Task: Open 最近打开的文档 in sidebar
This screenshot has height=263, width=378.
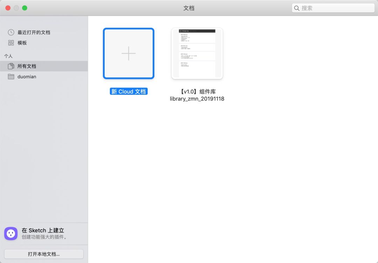Action: pyautogui.click(x=44, y=32)
